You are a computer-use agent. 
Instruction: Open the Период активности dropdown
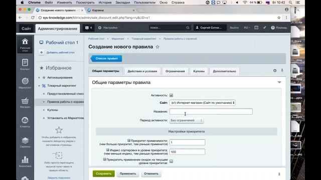point(187,120)
